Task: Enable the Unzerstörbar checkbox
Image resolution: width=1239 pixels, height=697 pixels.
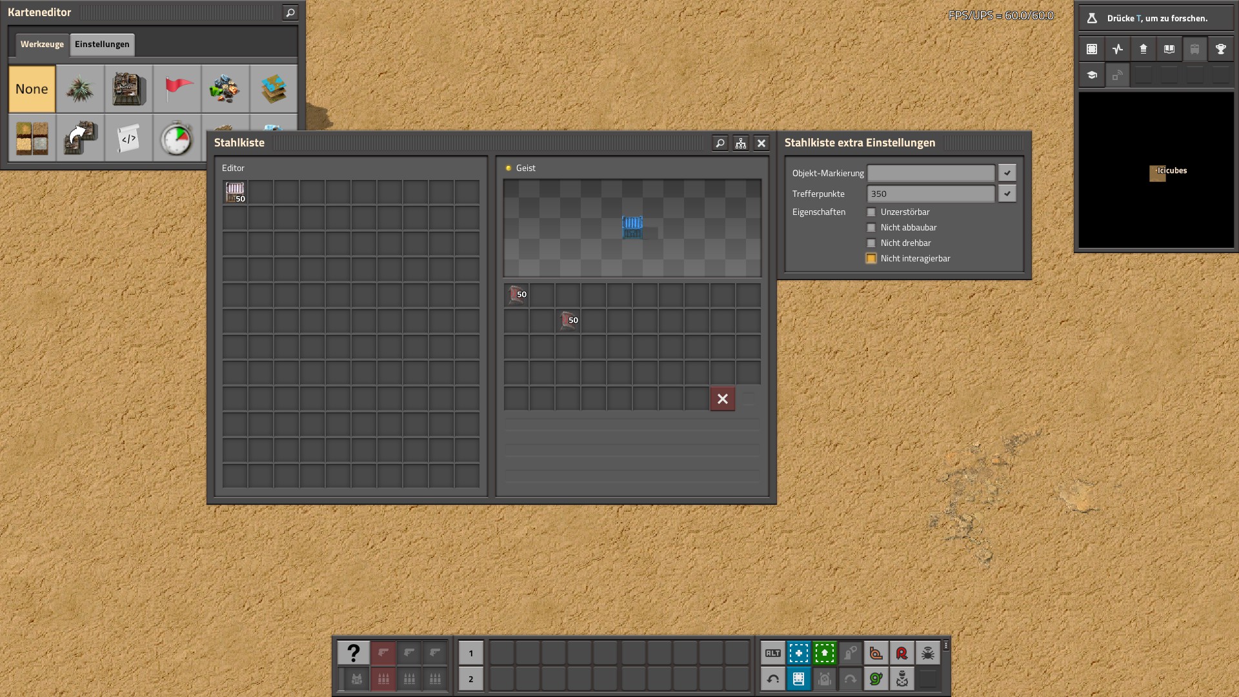Action: click(x=871, y=212)
